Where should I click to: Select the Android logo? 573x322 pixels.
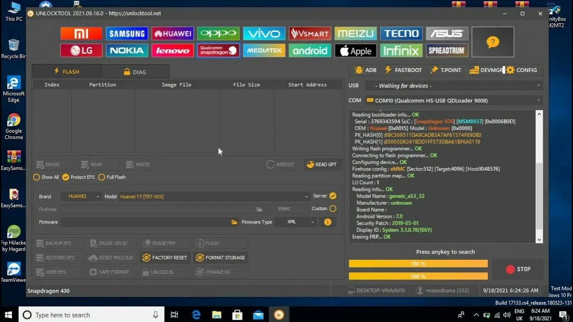click(x=310, y=51)
